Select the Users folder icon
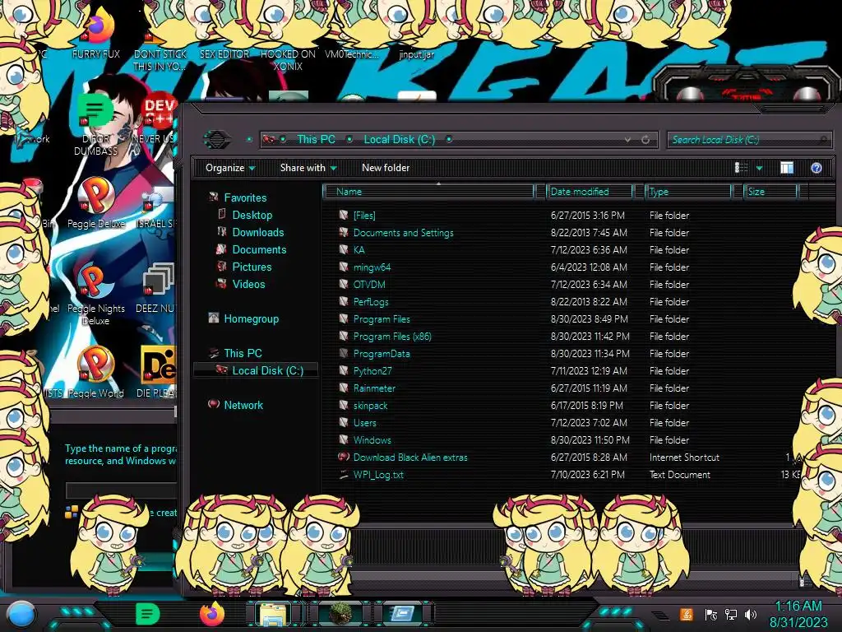 click(x=344, y=422)
